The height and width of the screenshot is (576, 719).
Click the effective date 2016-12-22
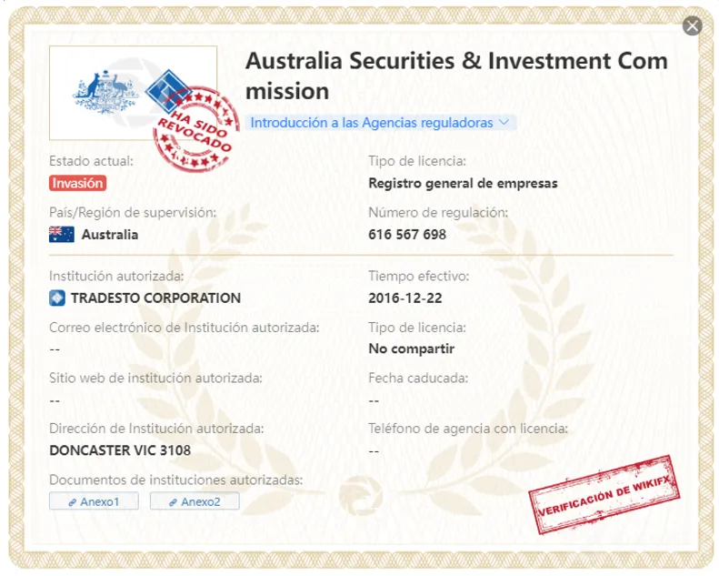[405, 298]
